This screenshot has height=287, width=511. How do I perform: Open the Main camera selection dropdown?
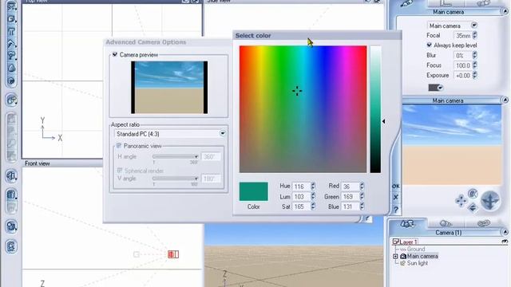point(473,25)
